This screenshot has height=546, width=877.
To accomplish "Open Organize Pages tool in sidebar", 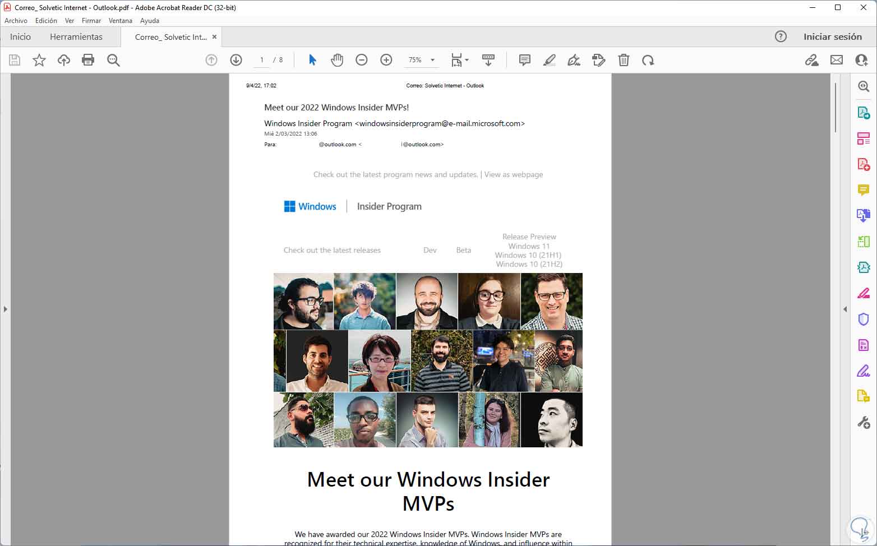I will [864, 138].
